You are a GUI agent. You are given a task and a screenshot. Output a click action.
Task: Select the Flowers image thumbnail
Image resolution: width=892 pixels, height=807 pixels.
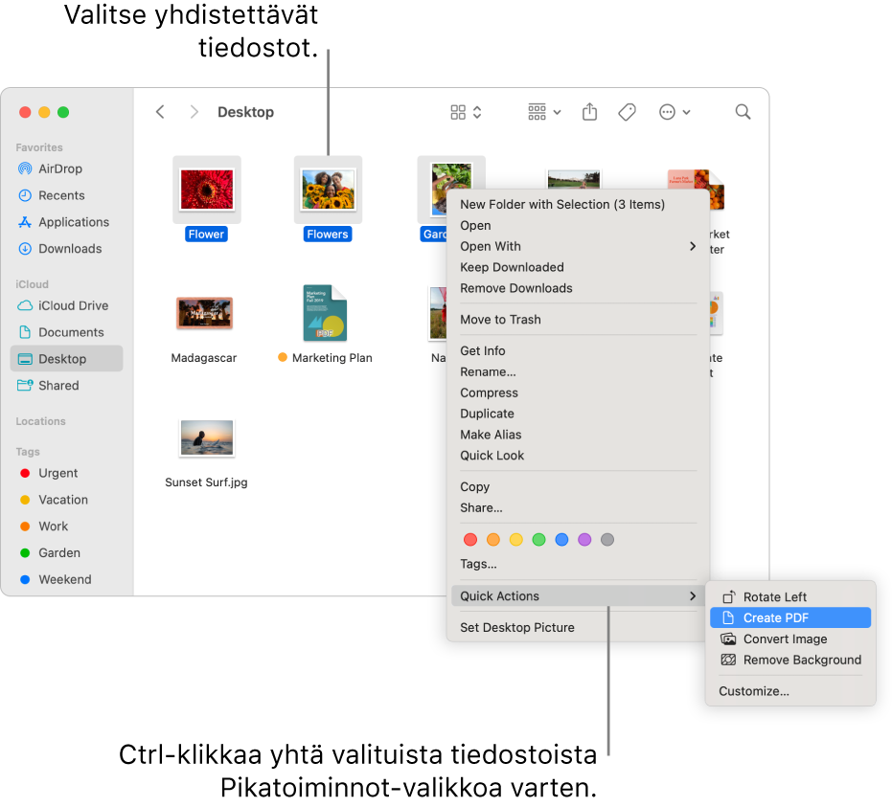pos(329,190)
